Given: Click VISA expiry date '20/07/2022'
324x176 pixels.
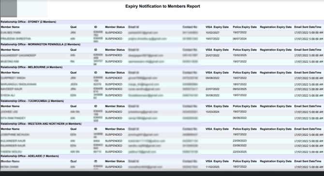Looking at the screenshot, I should (212, 55).
